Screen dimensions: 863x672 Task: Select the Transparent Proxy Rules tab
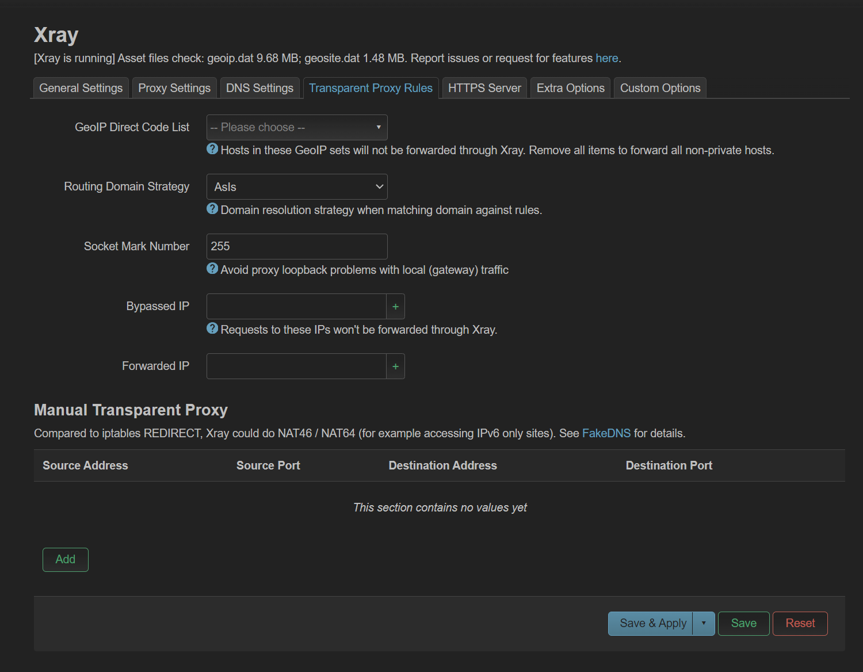(x=371, y=88)
